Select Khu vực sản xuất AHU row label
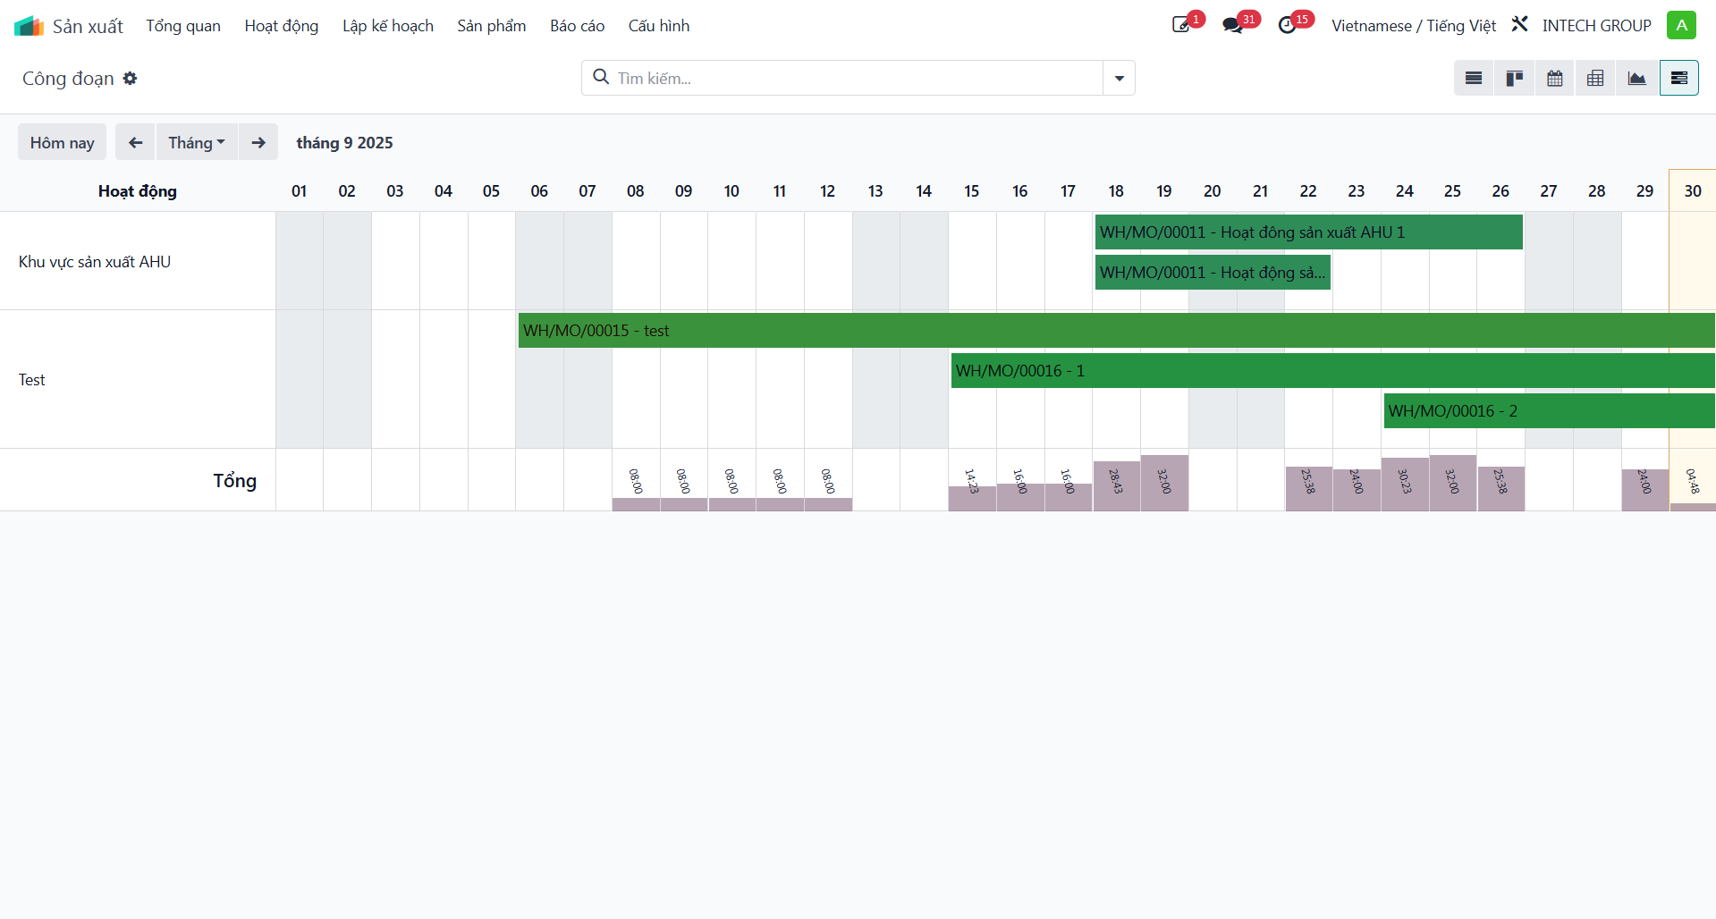This screenshot has width=1716, height=919. pos(95,262)
